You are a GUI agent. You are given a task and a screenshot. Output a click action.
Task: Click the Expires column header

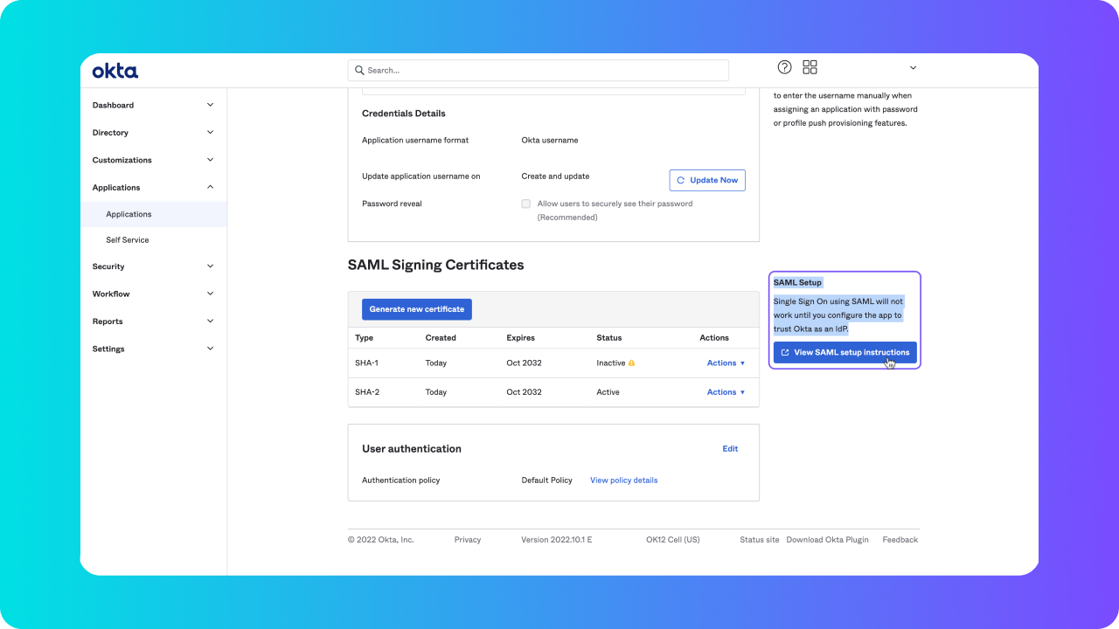[x=520, y=337]
